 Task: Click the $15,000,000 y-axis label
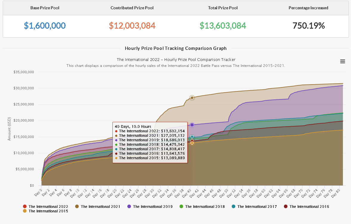[x=24, y=137]
